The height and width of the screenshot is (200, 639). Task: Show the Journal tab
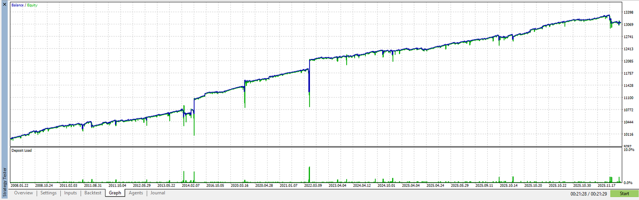(x=158, y=193)
